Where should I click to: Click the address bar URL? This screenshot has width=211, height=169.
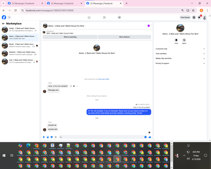click(x=49, y=11)
